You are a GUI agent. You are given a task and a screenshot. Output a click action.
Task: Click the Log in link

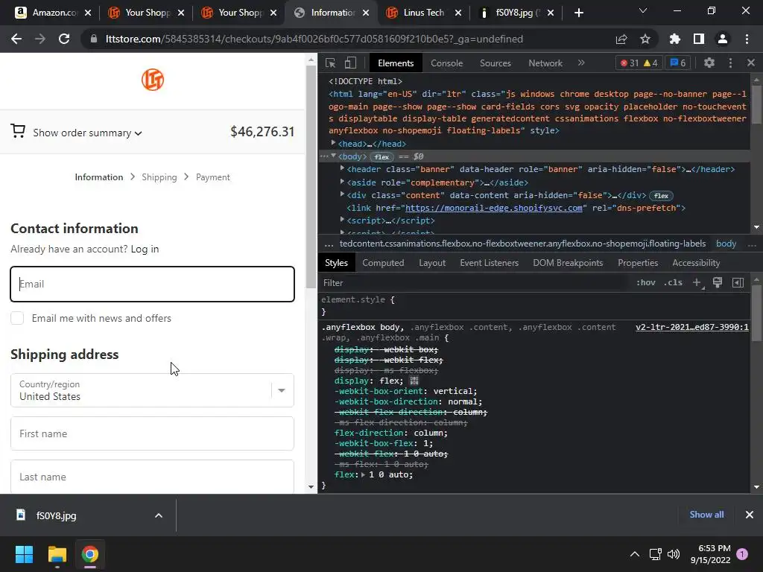(x=145, y=249)
